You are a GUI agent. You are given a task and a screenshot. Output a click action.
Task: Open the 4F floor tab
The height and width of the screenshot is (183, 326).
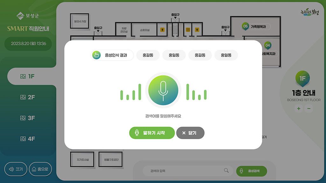coord(28,139)
